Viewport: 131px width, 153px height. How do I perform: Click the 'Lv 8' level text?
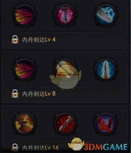(50, 94)
